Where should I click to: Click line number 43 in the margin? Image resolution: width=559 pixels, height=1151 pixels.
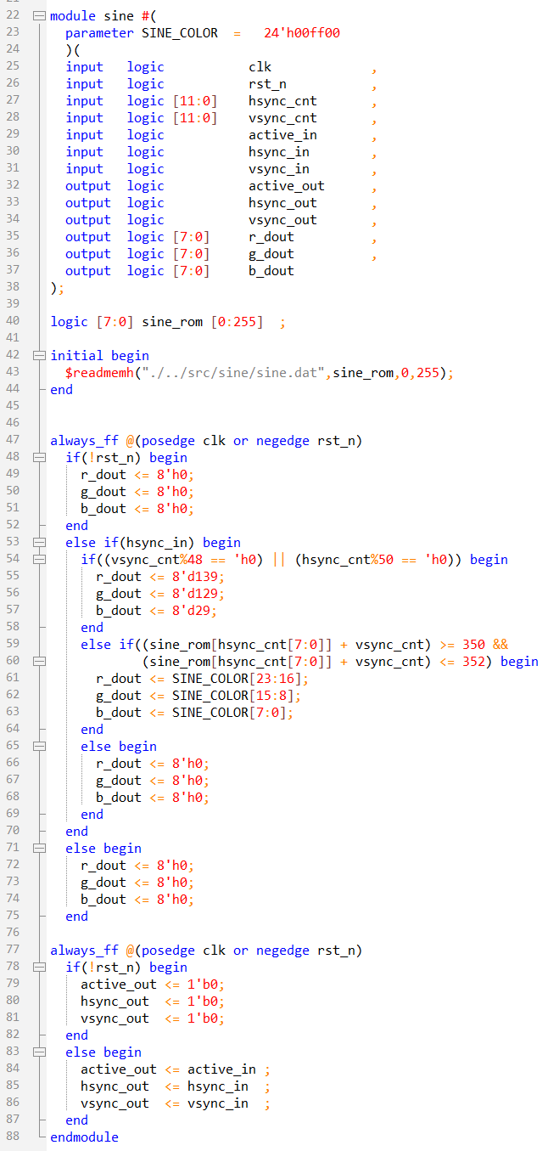click(12, 372)
